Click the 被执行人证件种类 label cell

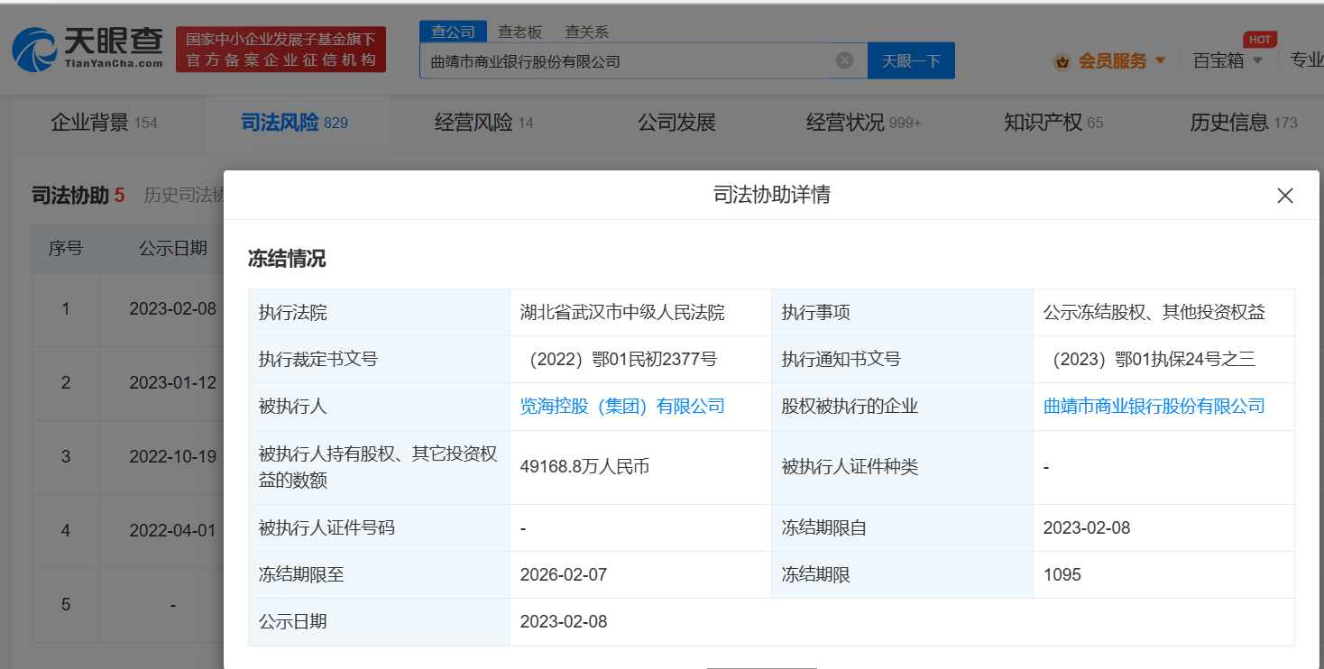tap(902, 467)
